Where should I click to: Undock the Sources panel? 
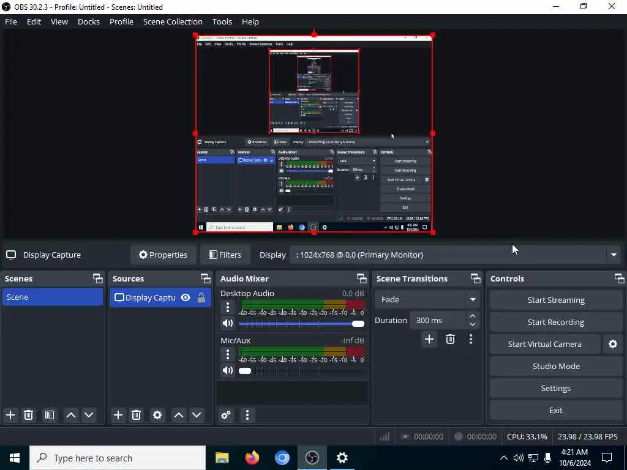click(206, 278)
